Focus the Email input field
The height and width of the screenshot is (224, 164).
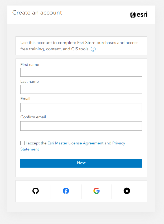click(x=81, y=108)
